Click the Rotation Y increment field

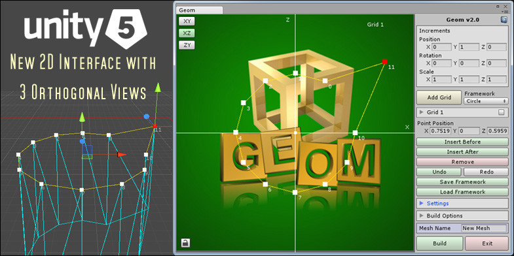point(469,63)
